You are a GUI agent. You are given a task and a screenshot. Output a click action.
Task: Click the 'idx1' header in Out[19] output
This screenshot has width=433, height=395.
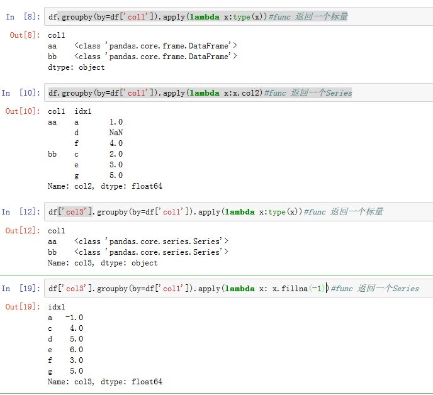[57, 306]
